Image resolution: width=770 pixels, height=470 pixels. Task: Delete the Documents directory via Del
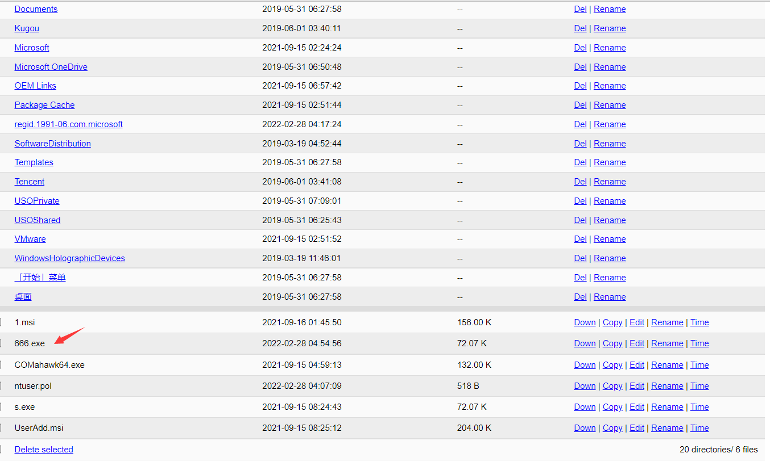click(580, 9)
